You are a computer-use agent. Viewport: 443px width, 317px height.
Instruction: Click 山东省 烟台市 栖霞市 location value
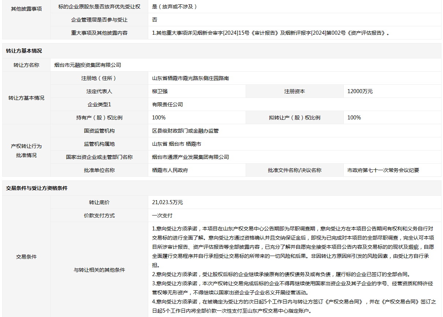pos(176,144)
